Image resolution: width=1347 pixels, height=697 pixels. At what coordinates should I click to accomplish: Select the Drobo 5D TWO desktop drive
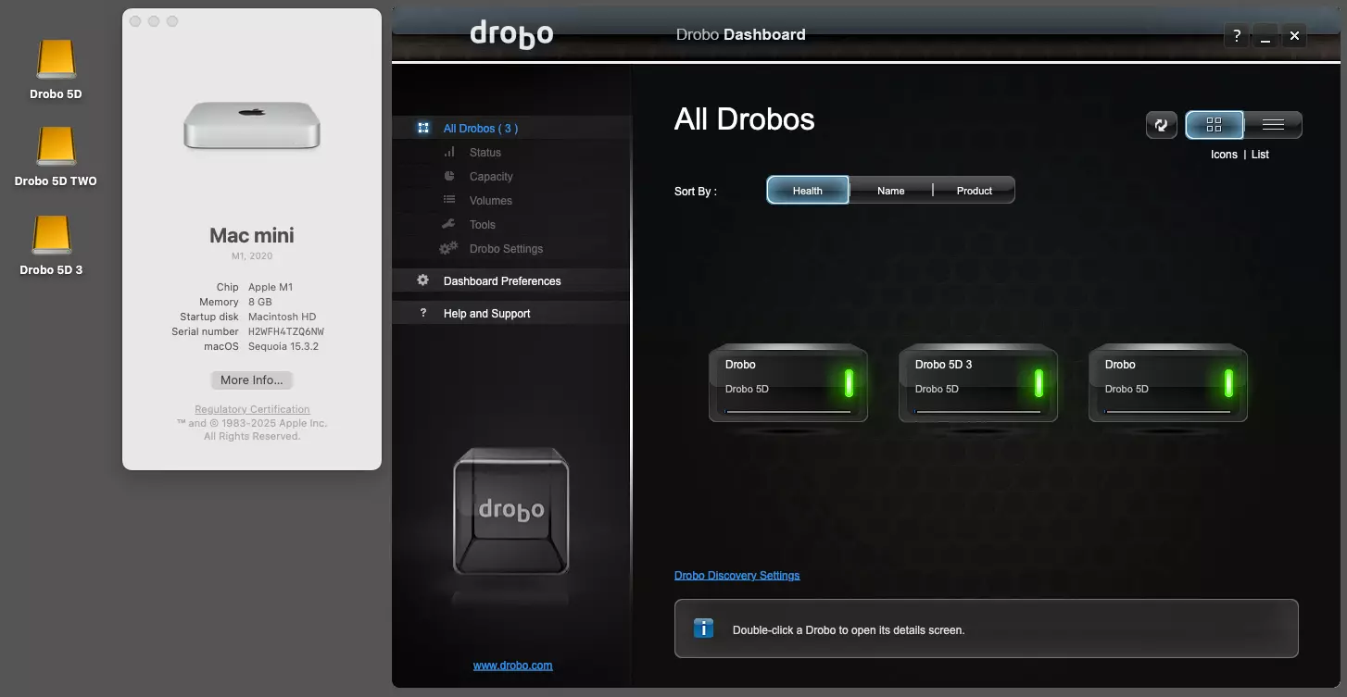click(x=57, y=146)
